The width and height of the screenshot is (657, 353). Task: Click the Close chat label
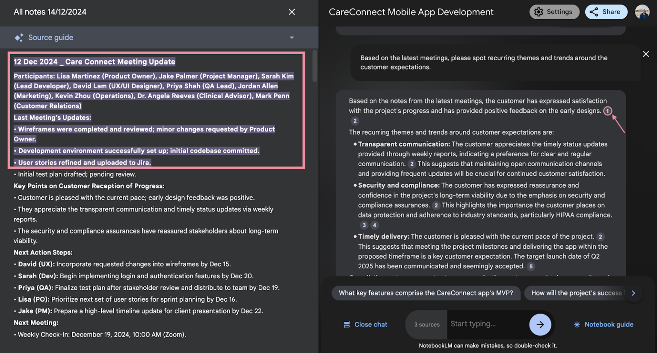click(x=370, y=324)
